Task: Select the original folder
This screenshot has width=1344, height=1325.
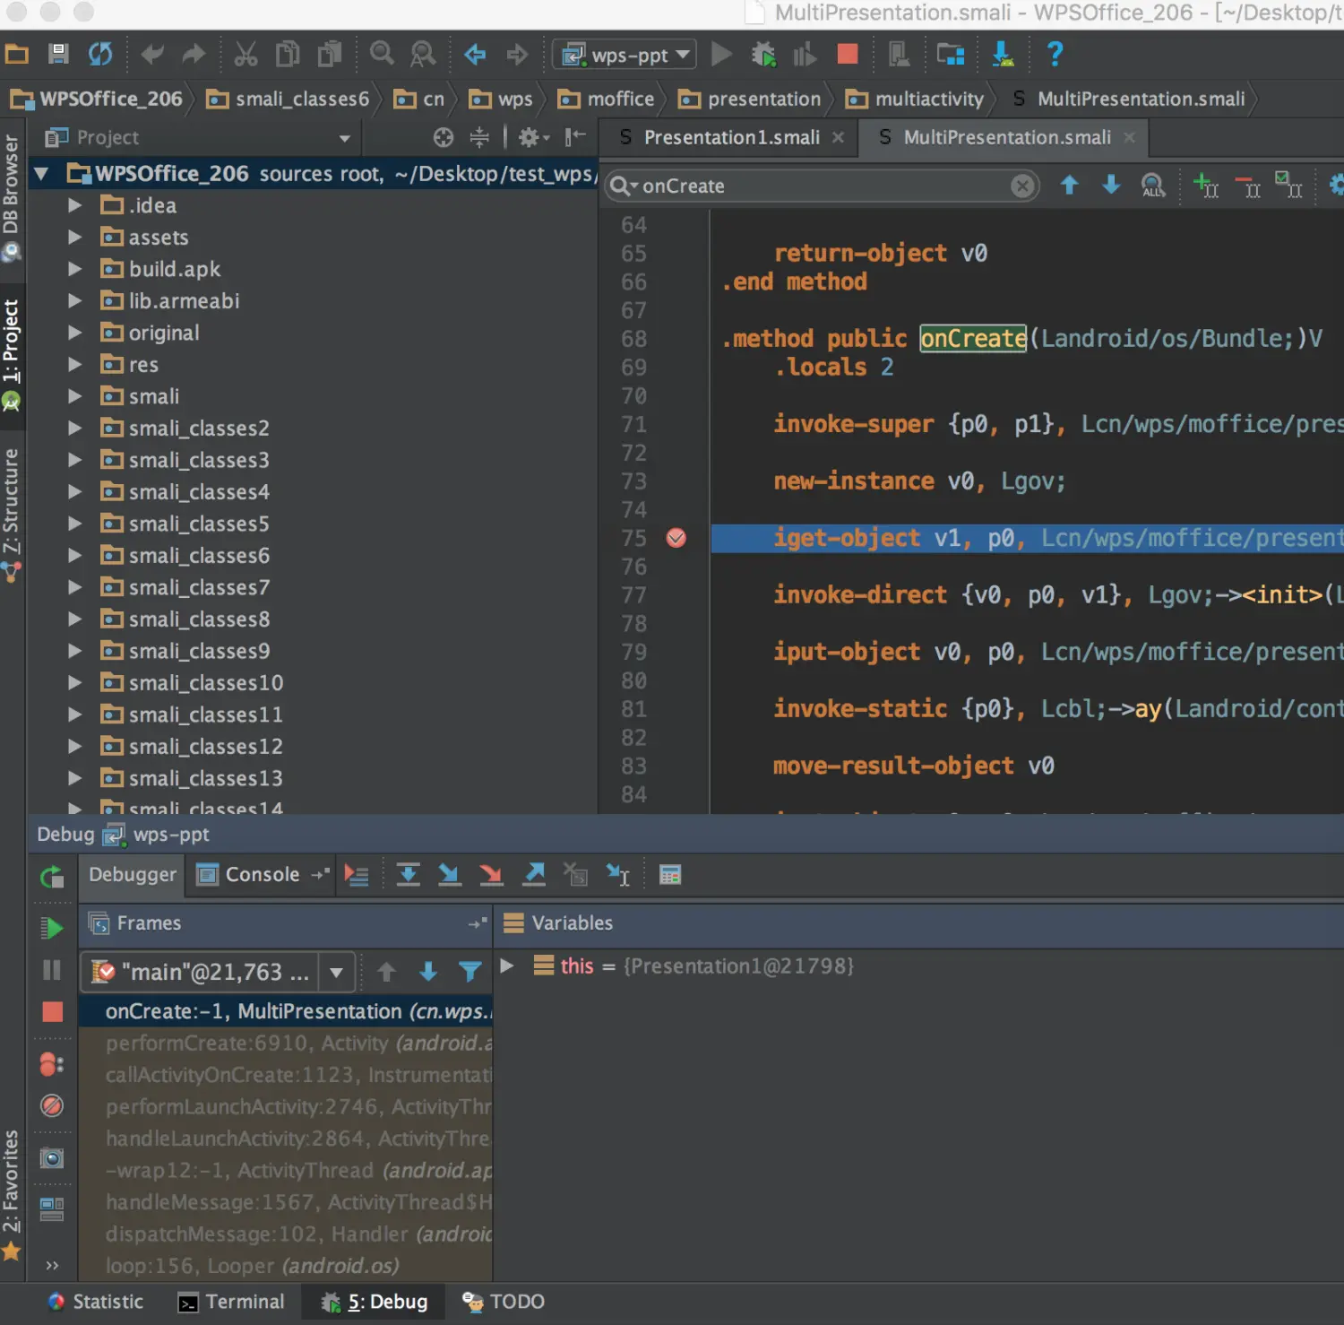Action: tap(163, 333)
